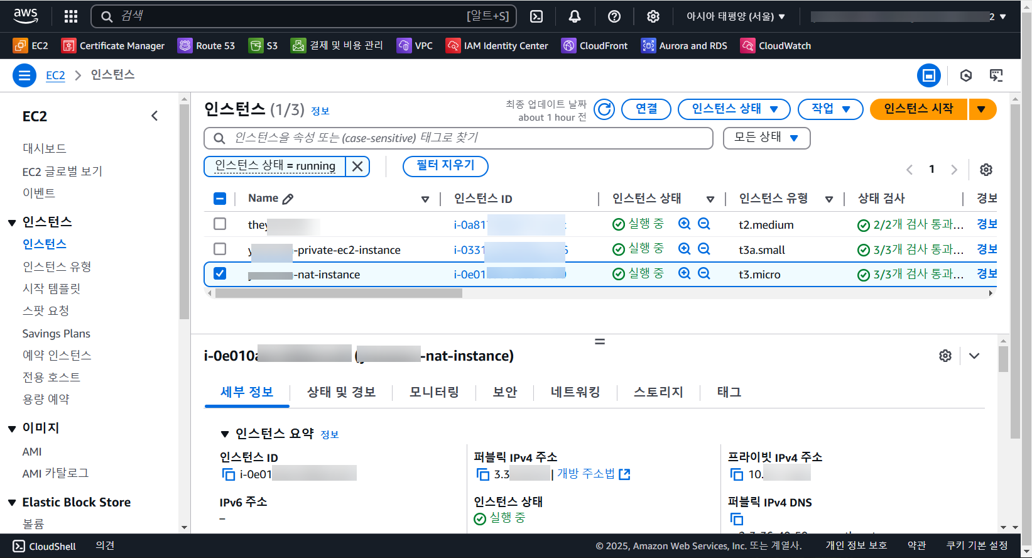
Task: Toggle the select-all instances checkbox
Action: [220, 199]
